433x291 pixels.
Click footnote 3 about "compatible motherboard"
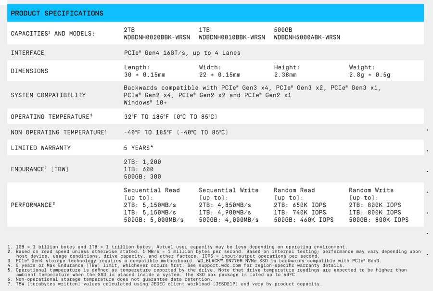[x=194, y=261]
